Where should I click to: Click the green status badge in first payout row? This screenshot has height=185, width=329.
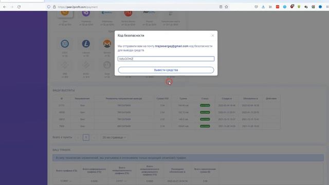pos(205,105)
